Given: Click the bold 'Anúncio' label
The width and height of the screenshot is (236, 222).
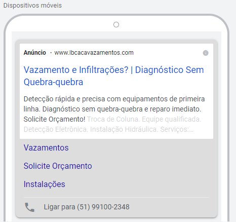Looking at the screenshot, I should point(35,53).
